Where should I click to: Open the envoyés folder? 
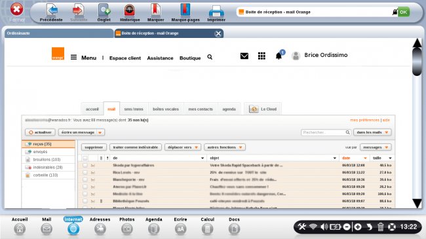[x=48, y=152]
